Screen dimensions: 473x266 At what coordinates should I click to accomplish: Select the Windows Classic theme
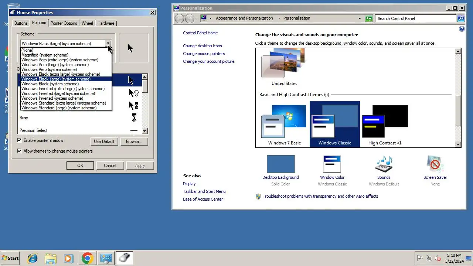pyautogui.click(x=335, y=124)
